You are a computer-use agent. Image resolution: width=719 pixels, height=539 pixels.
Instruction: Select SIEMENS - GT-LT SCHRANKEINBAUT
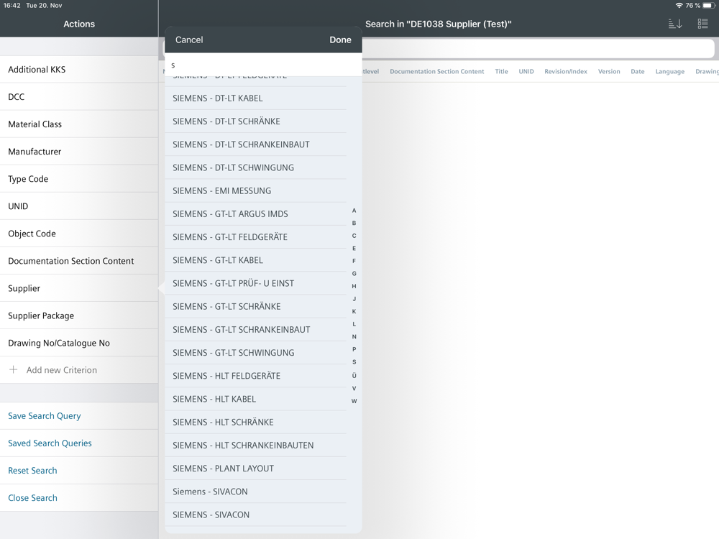point(255,330)
